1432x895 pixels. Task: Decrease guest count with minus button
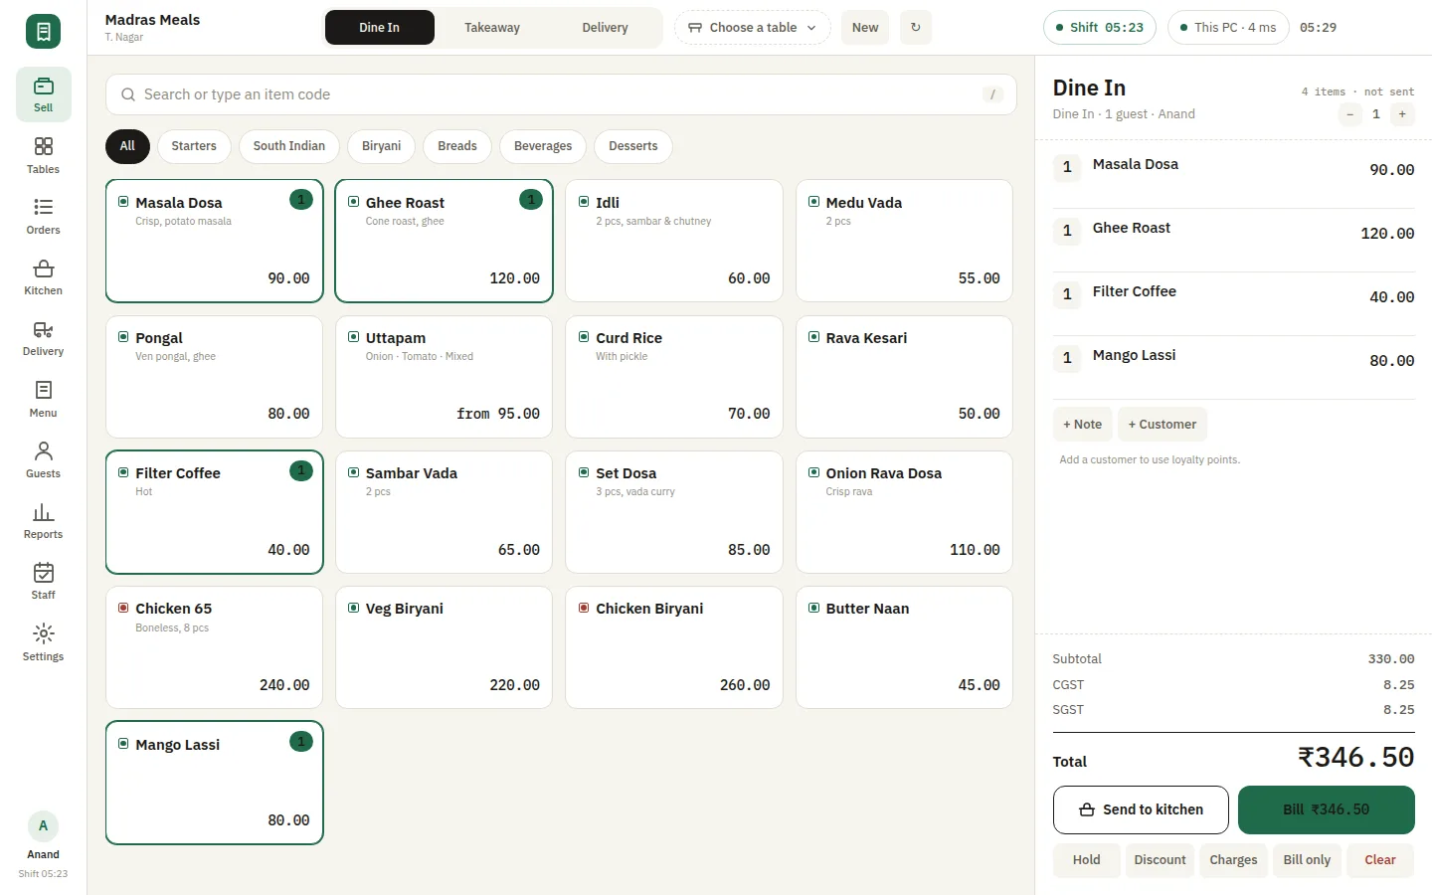(x=1349, y=114)
